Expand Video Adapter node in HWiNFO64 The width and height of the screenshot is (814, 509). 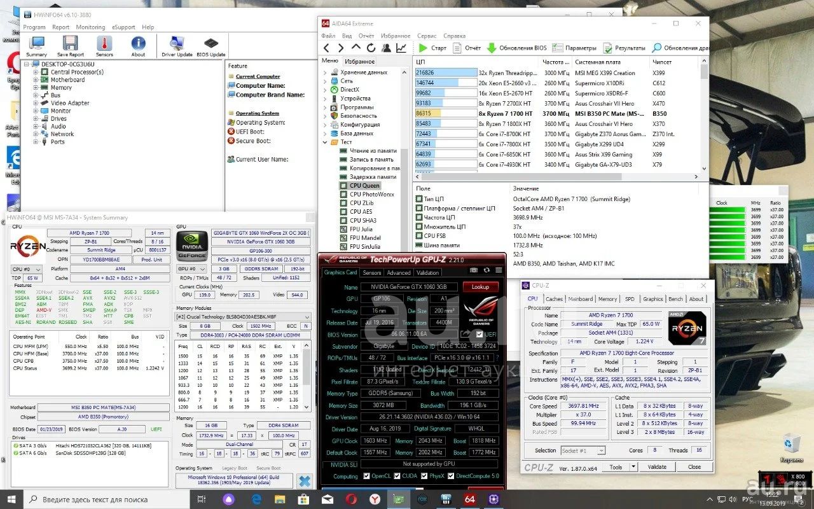click(x=36, y=103)
